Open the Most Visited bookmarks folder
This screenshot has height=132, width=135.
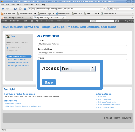pos(8,13)
